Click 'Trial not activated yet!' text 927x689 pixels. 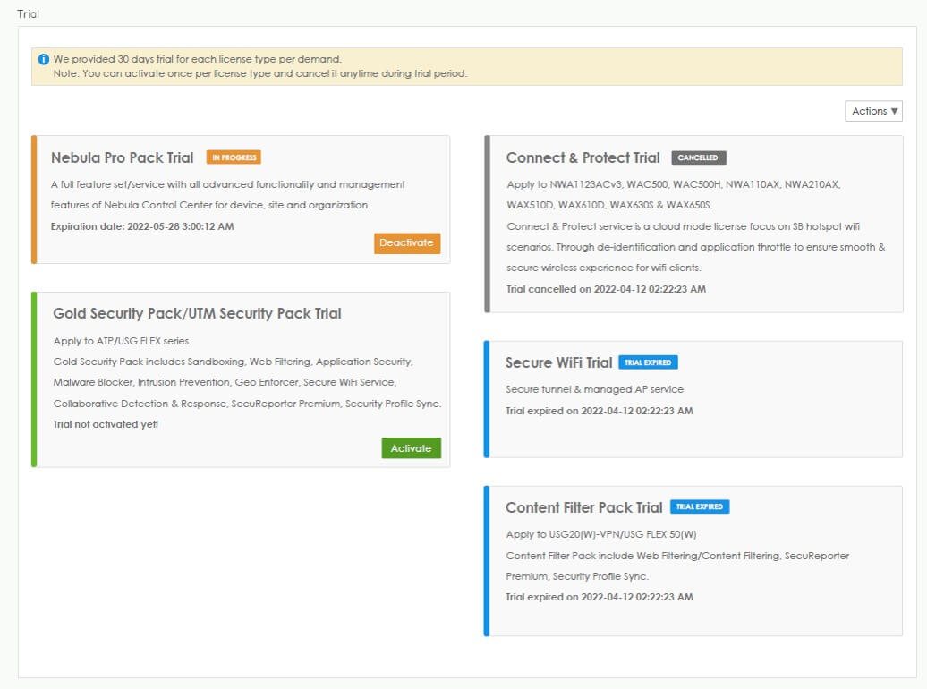click(x=106, y=424)
